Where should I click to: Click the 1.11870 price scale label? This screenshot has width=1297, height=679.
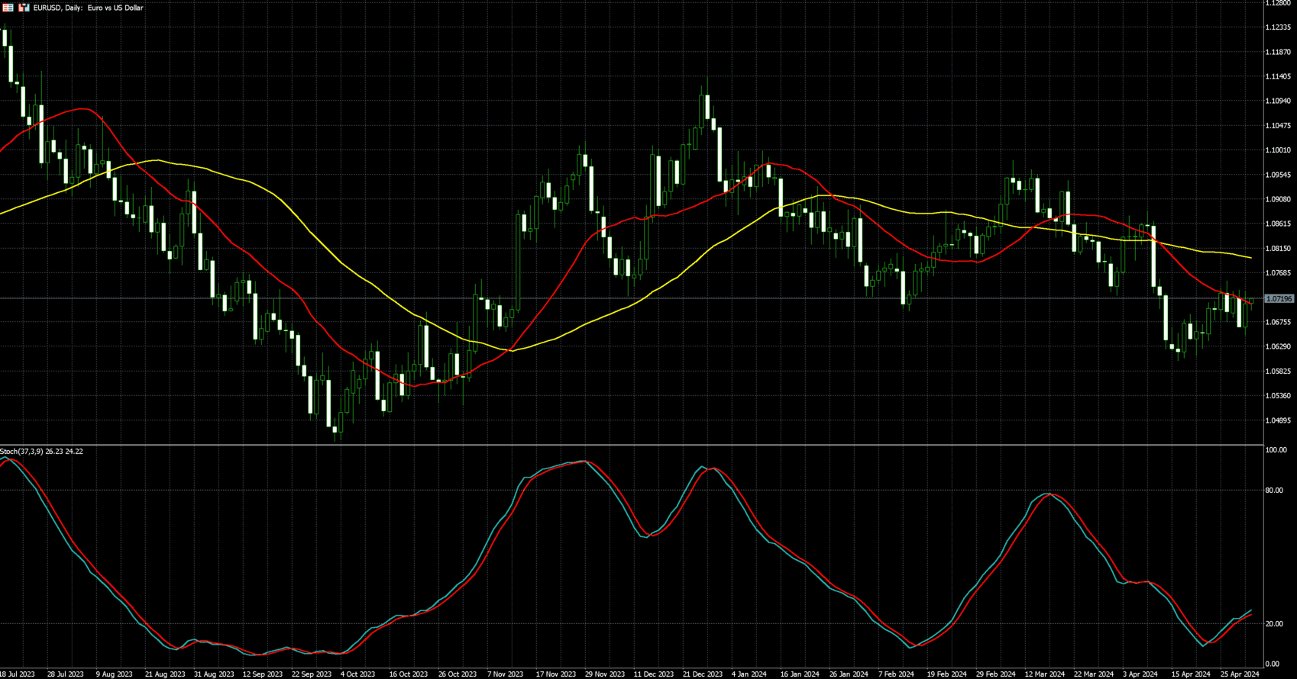point(1279,53)
